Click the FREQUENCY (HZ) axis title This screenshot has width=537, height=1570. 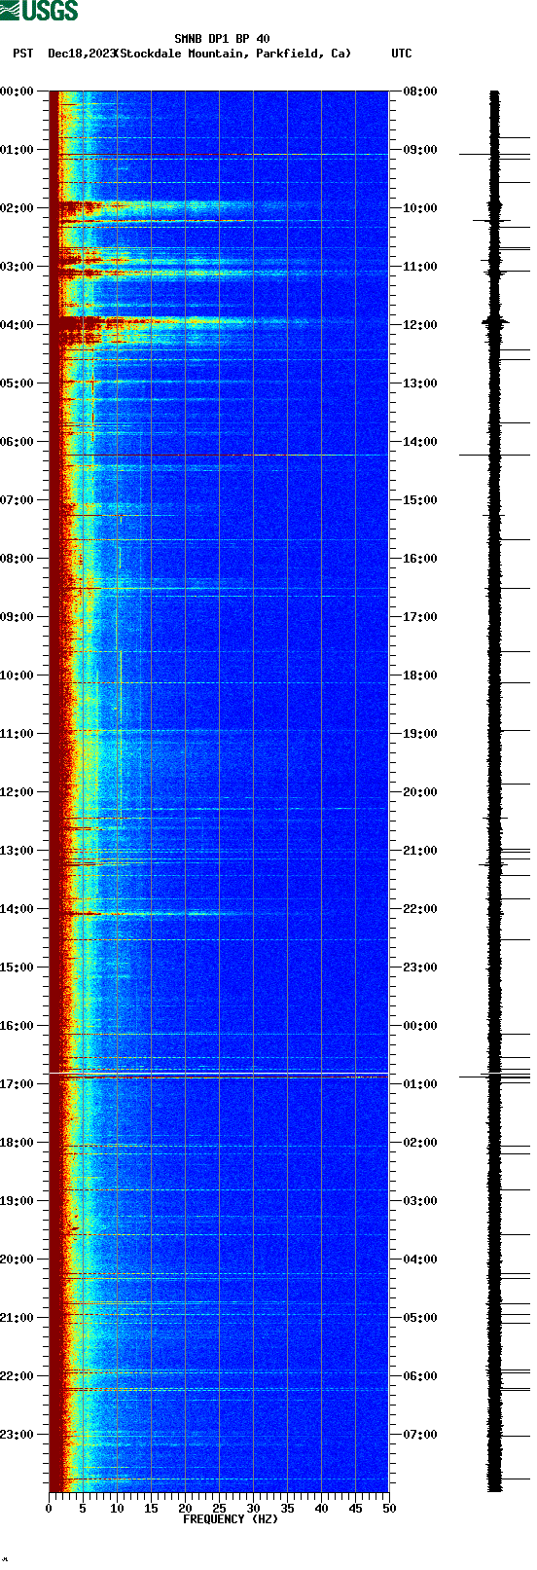pos(231,1518)
